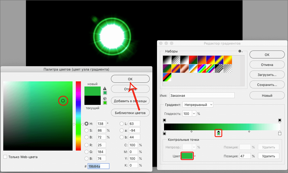The image size is (288, 173).
Task: Click the out-of-gamut warning triangle icon
Action: (x=105, y=88)
